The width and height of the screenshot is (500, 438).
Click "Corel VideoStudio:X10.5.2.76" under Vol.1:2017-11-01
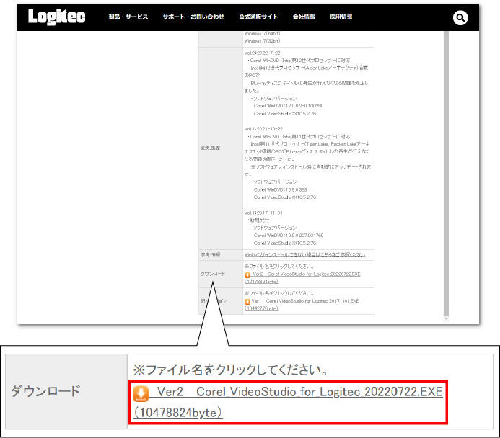[285, 243]
